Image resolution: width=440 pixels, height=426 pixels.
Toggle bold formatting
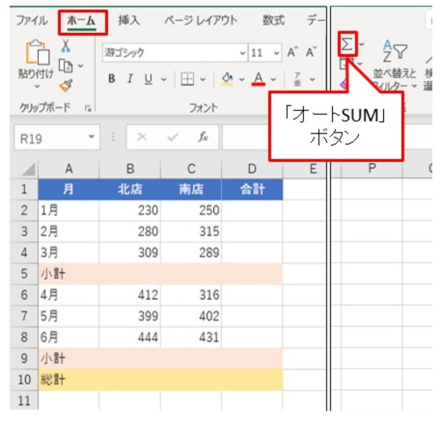click(112, 79)
